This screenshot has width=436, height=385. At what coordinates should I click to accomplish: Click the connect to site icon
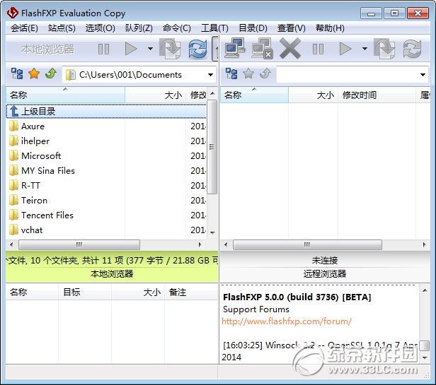(235, 48)
